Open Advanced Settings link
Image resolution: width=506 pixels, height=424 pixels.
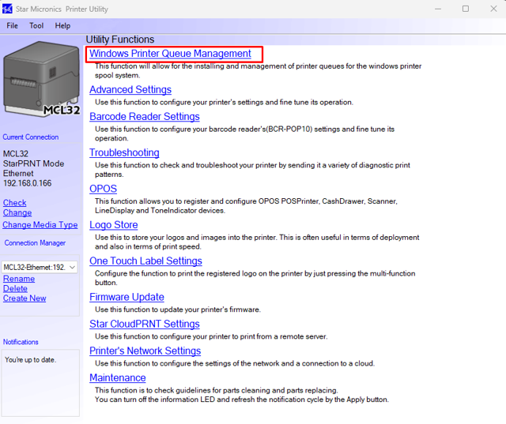[130, 90]
